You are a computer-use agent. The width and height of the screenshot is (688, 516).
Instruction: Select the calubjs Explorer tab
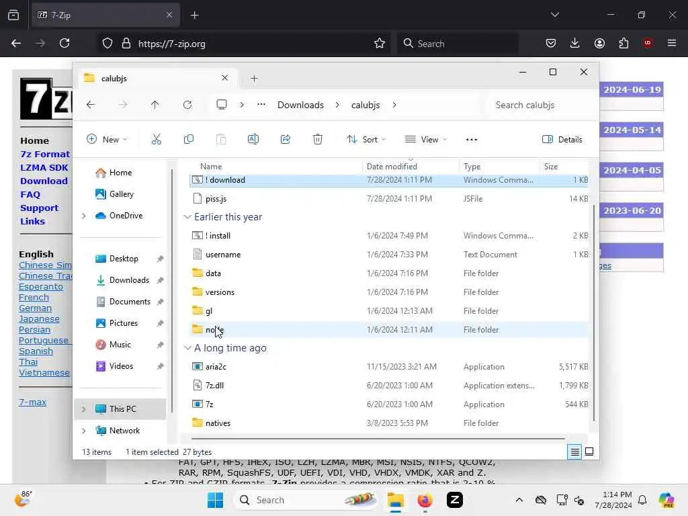point(156,78)
